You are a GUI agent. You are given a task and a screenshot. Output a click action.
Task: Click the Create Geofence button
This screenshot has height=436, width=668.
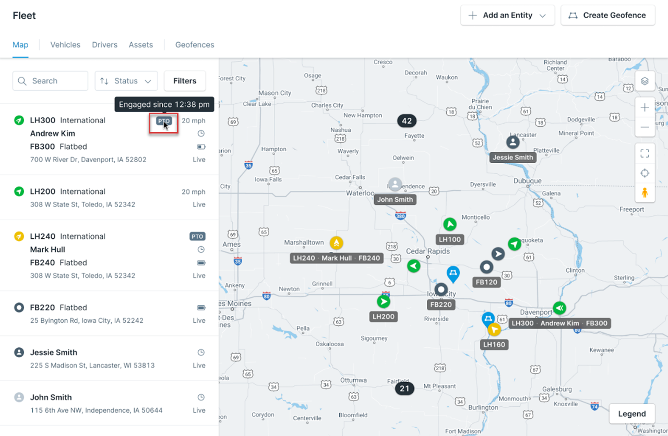point(607,15)
